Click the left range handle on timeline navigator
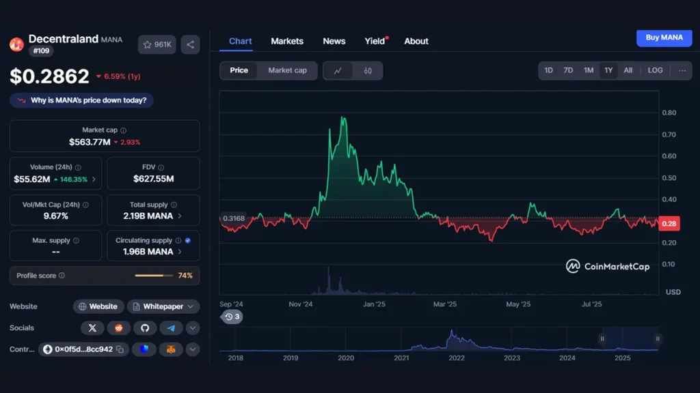This screenshot has width=700, height=393. click(x=602, y=338)
